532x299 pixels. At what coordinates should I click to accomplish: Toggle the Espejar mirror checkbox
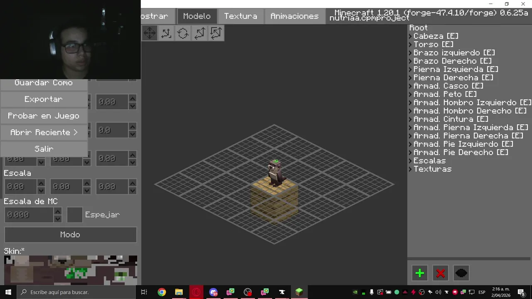[75, 215]
